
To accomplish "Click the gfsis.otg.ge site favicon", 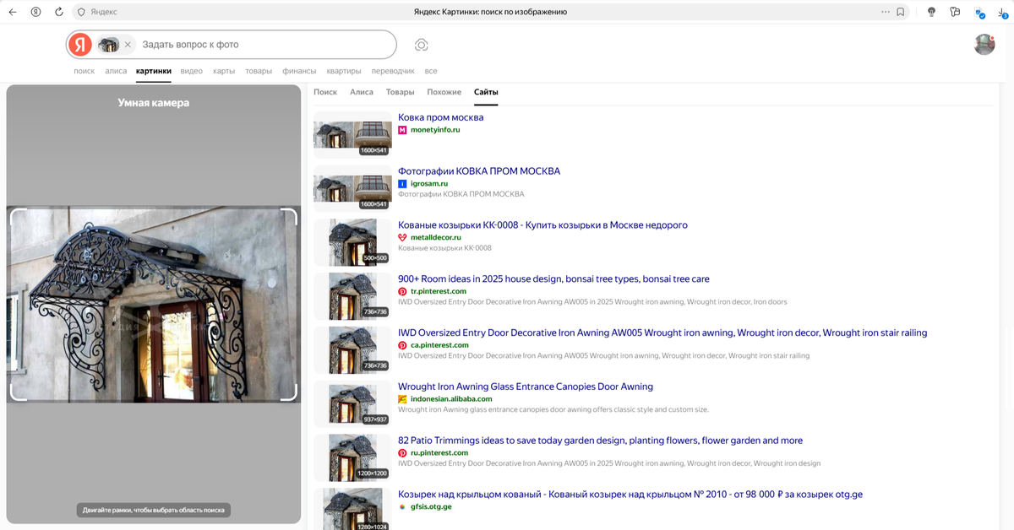I will [x=402, y=506].
